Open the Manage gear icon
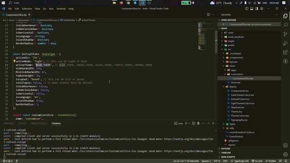Image resolution: width=290 pixels, height=163 pixels. [285, 154]
